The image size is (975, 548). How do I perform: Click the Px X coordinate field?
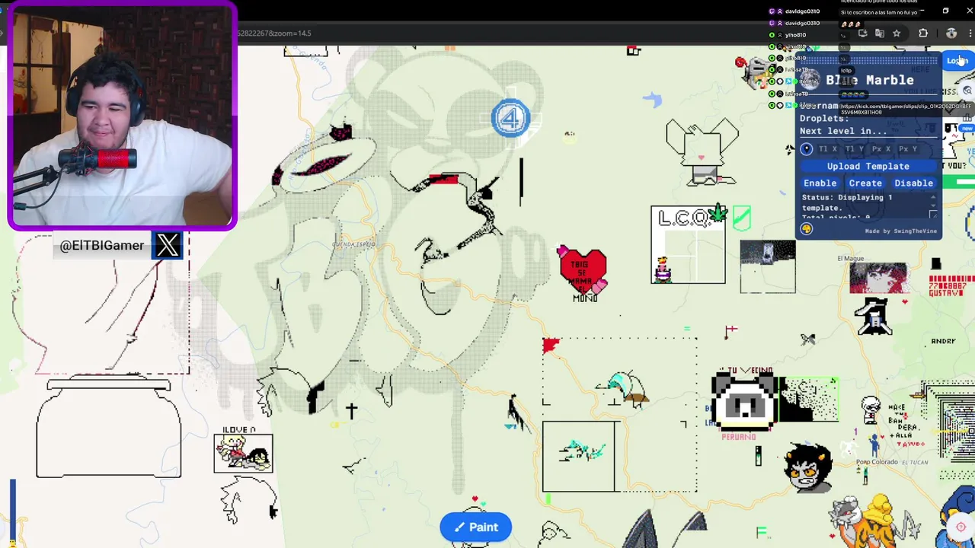(881, 149)
